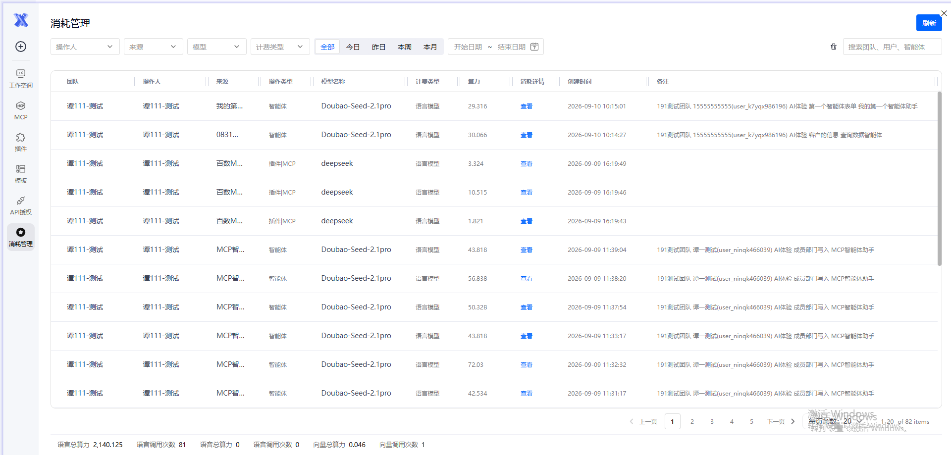Screen dimensions: 951x455
Task: Expand the 来源 source dropdown
Action: pos(153,47)
